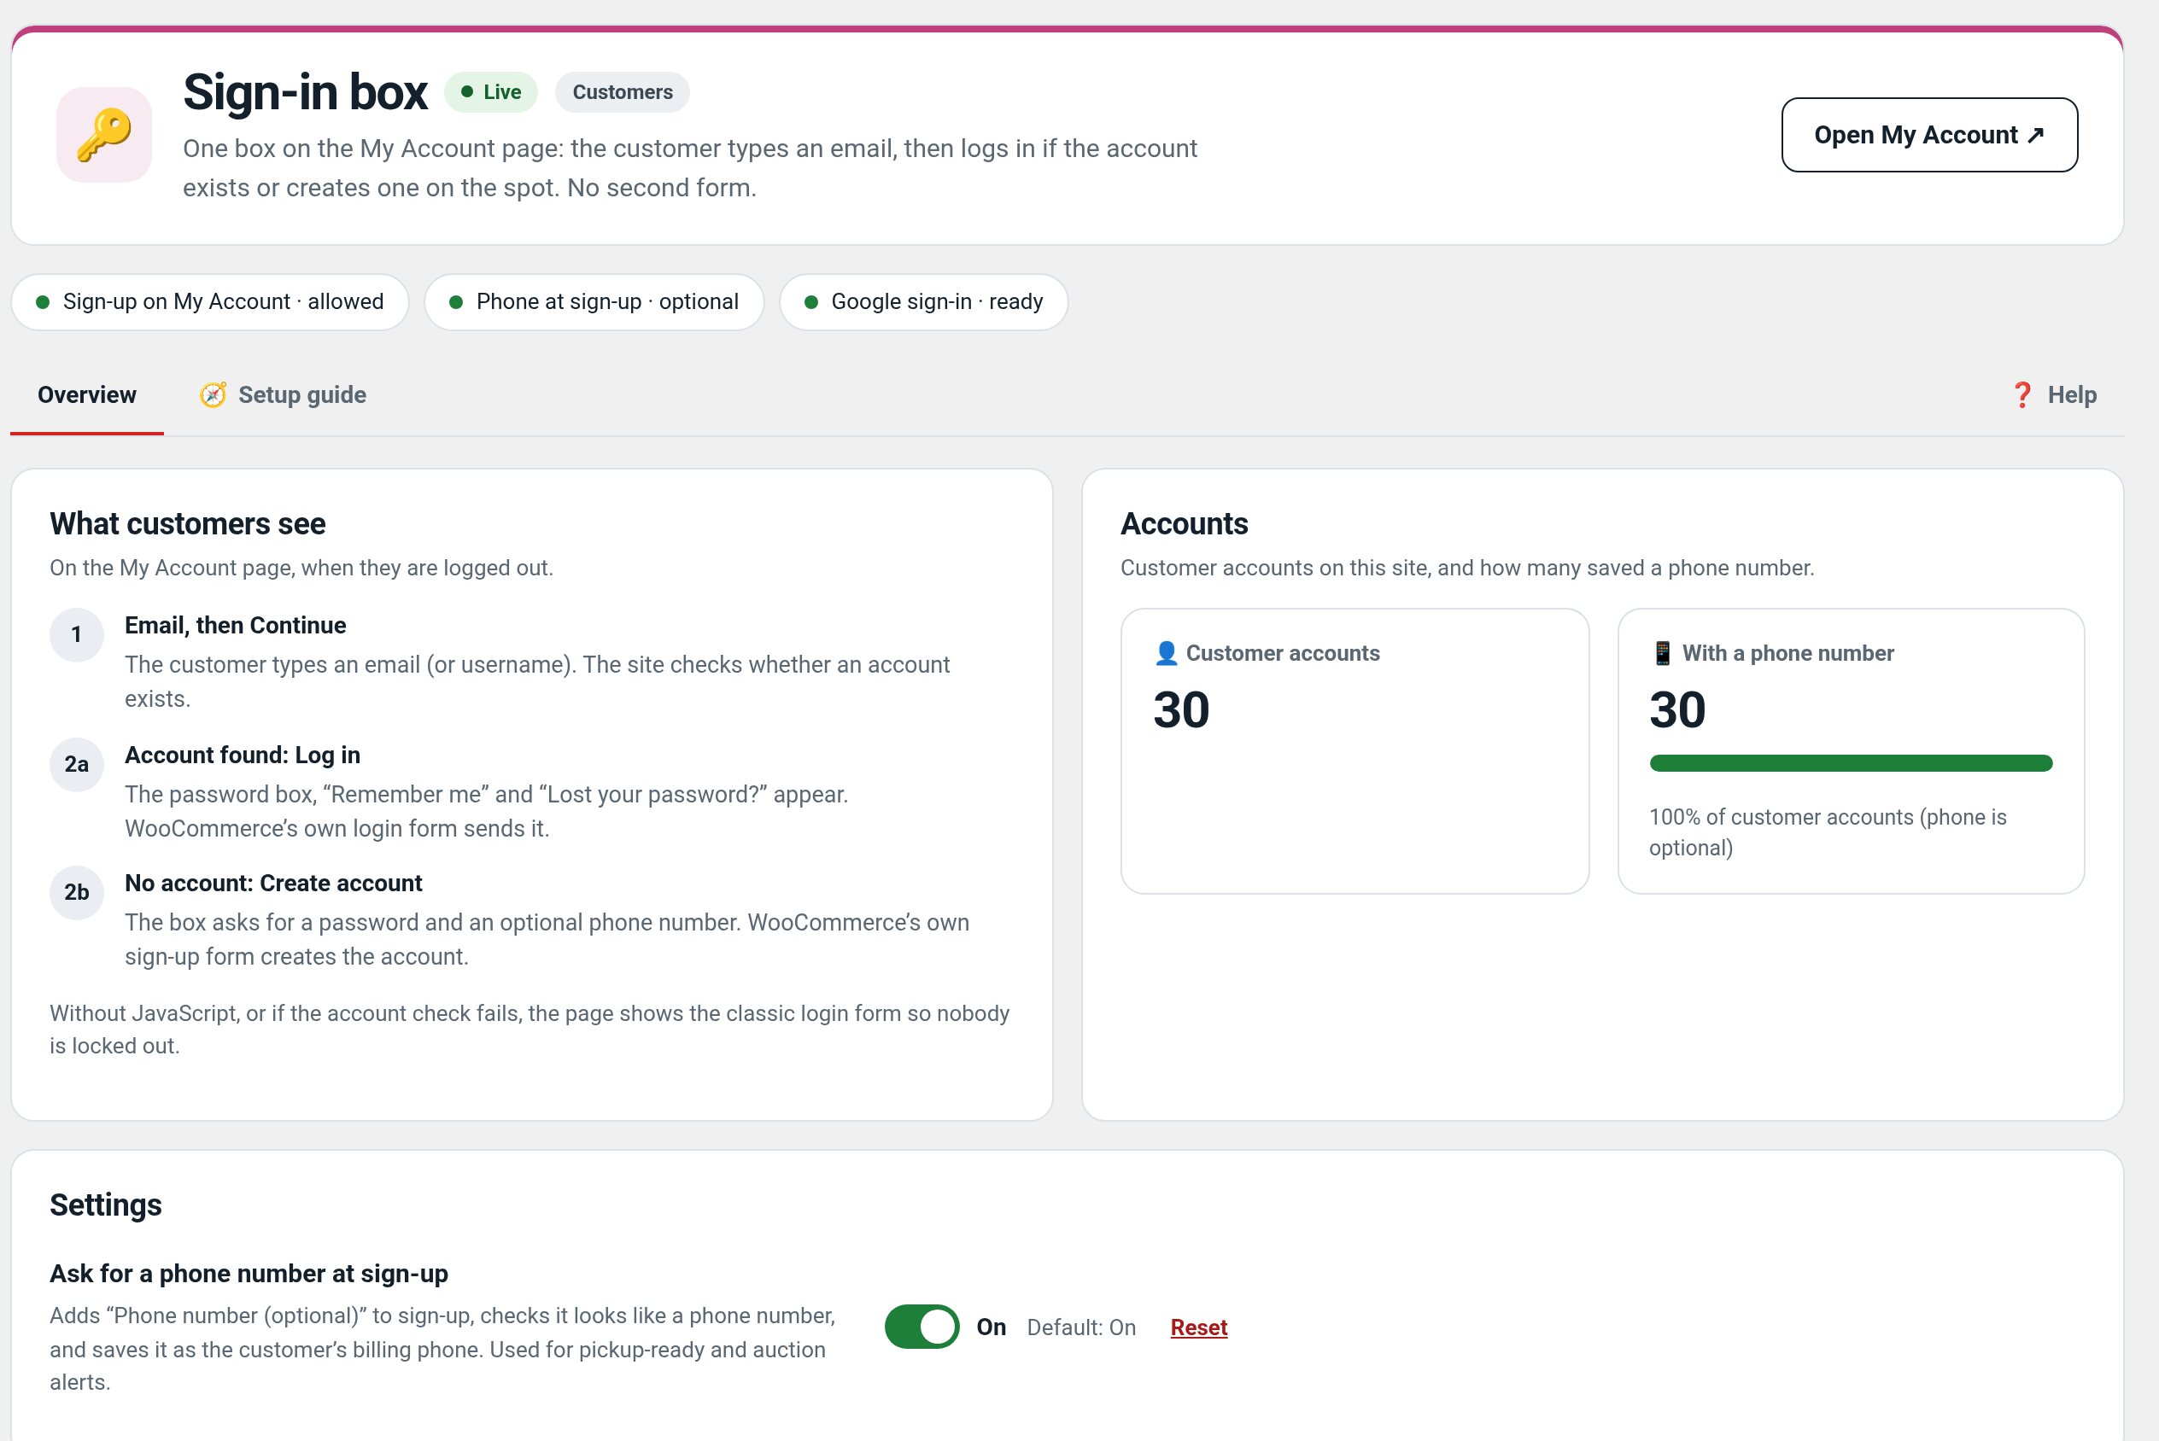The image size is (2159, 1441).
Task: Click The box asks for a password description
Action: 547,939
